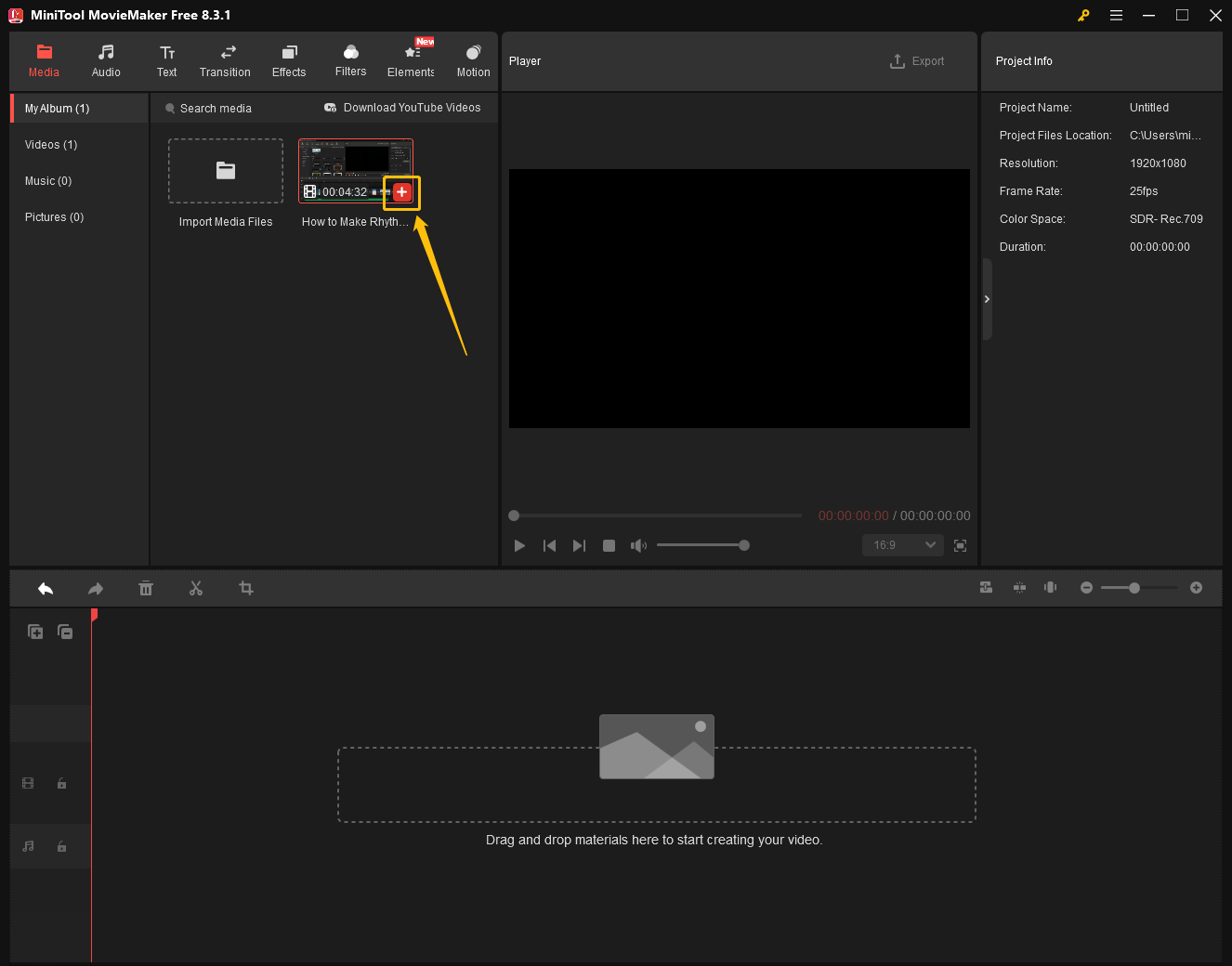The image size is (1232, 966).
Task: Open the Crop tool
Action: pos(246,588)
